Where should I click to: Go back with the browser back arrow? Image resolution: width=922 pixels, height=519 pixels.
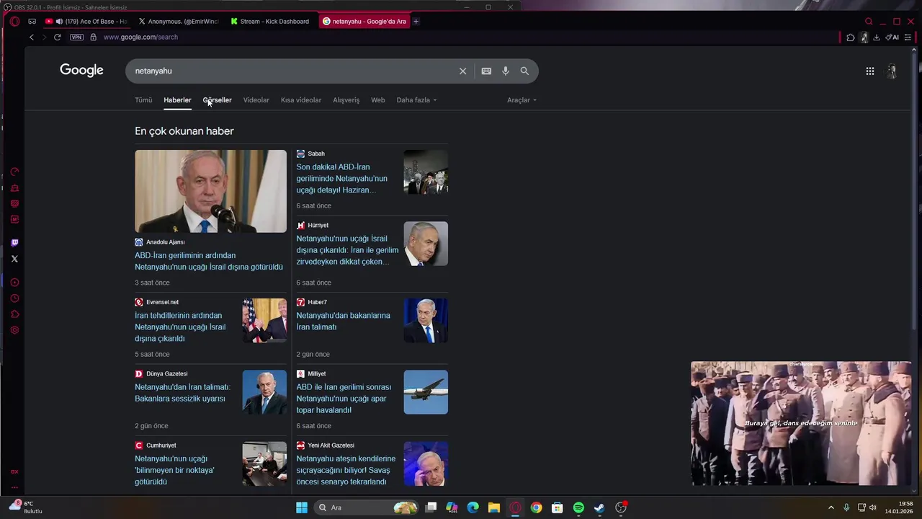pyautogui.click(x=31, y=37)
